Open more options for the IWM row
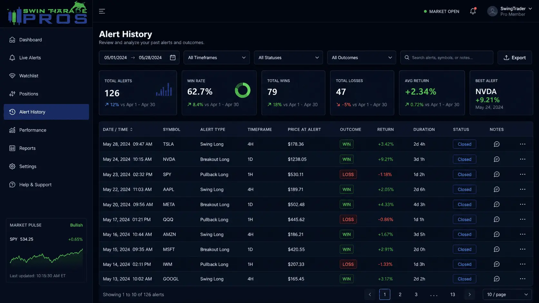Image resolution: width=539 pixels, height=303 pixels. coord(523,264)
